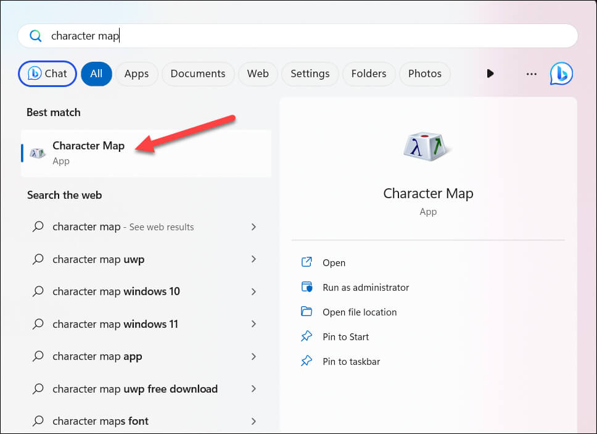Viewport: 597px width, 434px height.
Task: Show more filters with the play arrow
Action: (x=490, y=73)
